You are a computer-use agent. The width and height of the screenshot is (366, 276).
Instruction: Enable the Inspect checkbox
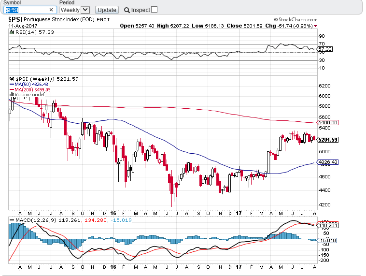[x=155, y=10]
